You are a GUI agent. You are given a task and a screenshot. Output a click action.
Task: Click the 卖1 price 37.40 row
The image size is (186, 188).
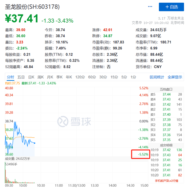coord(166,115)
